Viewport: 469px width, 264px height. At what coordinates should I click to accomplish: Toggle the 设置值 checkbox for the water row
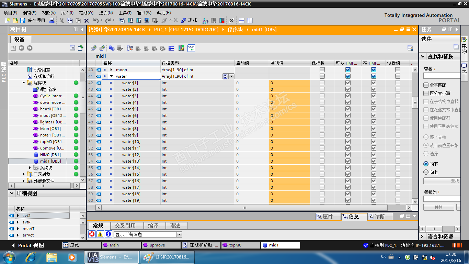398,76
